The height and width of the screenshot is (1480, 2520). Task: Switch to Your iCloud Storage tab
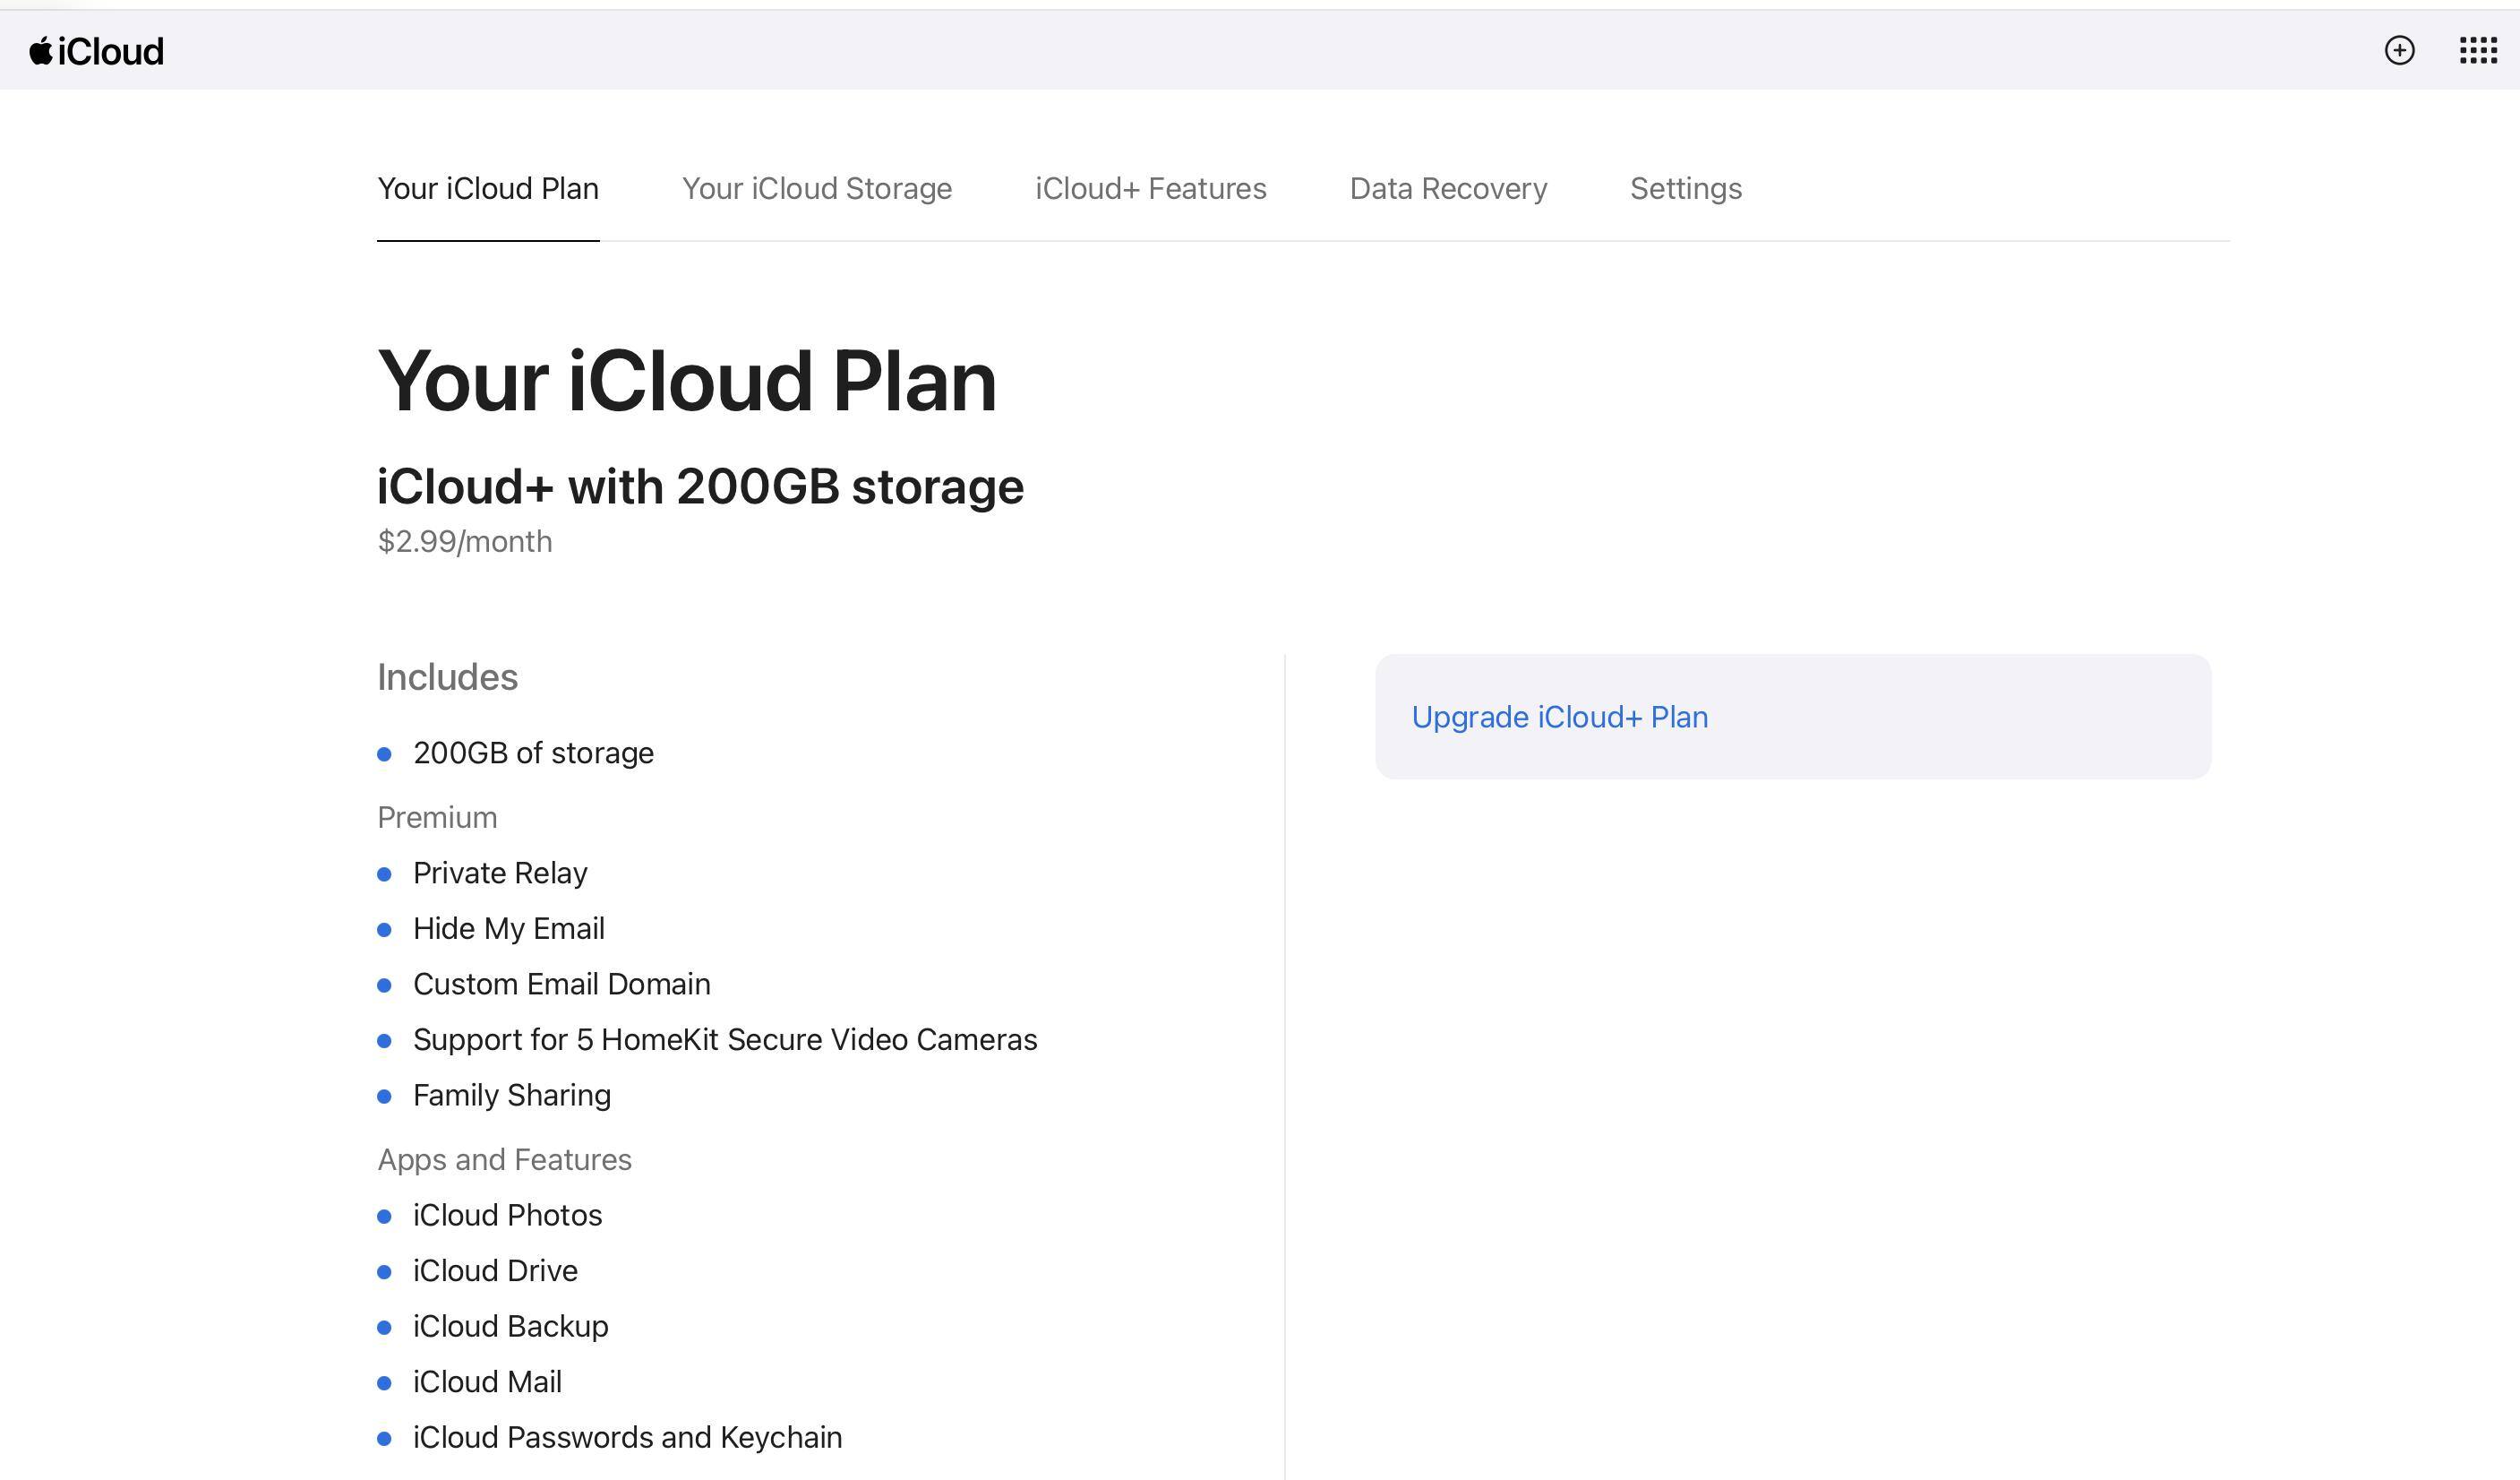click(x=816, y=188)
